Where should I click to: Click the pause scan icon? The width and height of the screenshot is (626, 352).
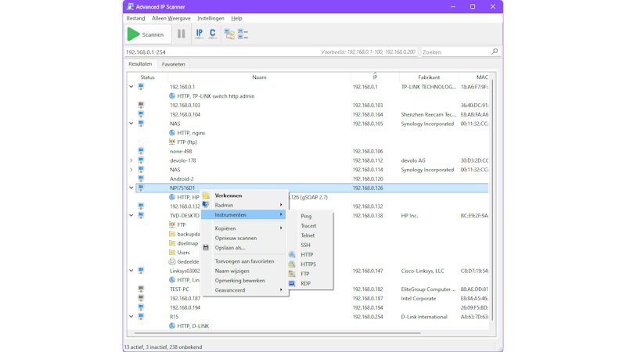[182, 34]
